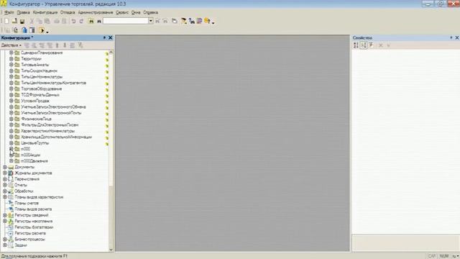Open the Отладка menu
460x259 pixels.
coord(68,12)
